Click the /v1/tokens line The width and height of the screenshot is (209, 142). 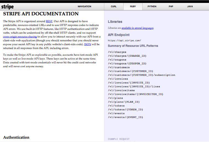pyautogui.click(x=116, y=106)
